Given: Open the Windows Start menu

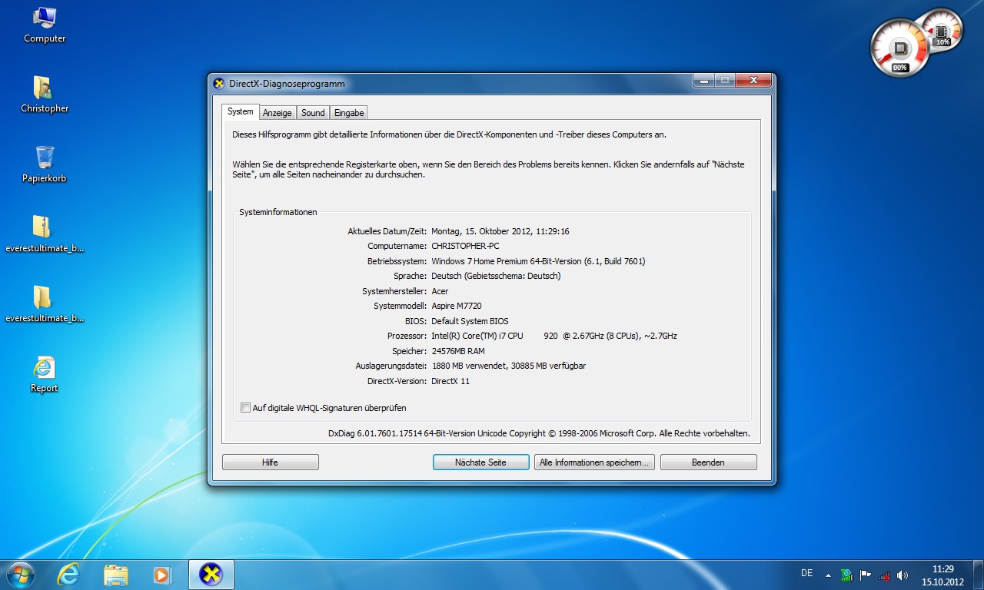Looking at the screenshot, I should coord(21,574).
